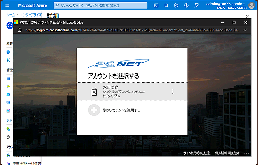Open the help question mark icon
258x165 pixels.
186,5
